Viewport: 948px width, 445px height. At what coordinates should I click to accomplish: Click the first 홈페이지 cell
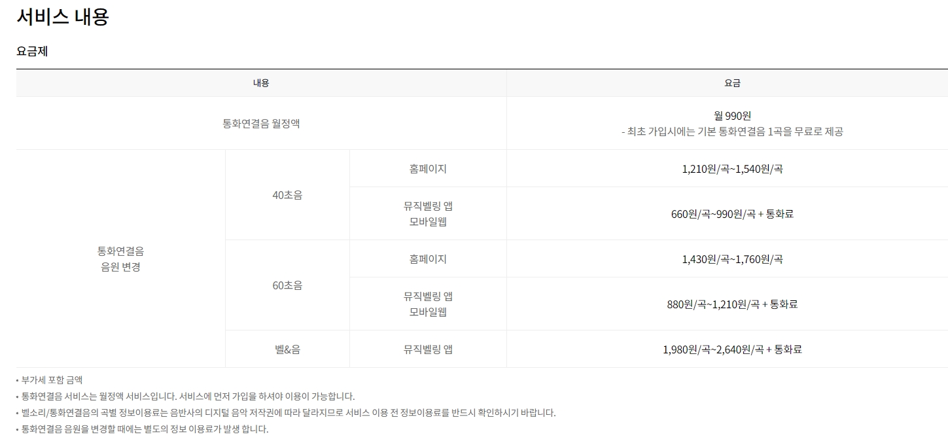pyautogui.click(x=427, y=168)
